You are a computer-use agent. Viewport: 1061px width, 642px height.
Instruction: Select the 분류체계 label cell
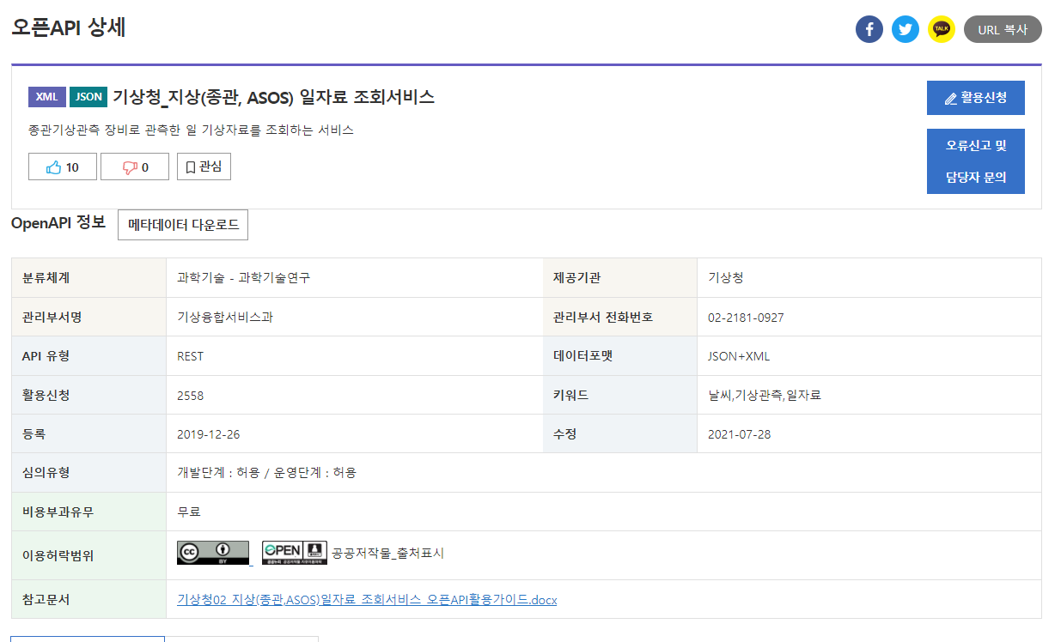88,278
